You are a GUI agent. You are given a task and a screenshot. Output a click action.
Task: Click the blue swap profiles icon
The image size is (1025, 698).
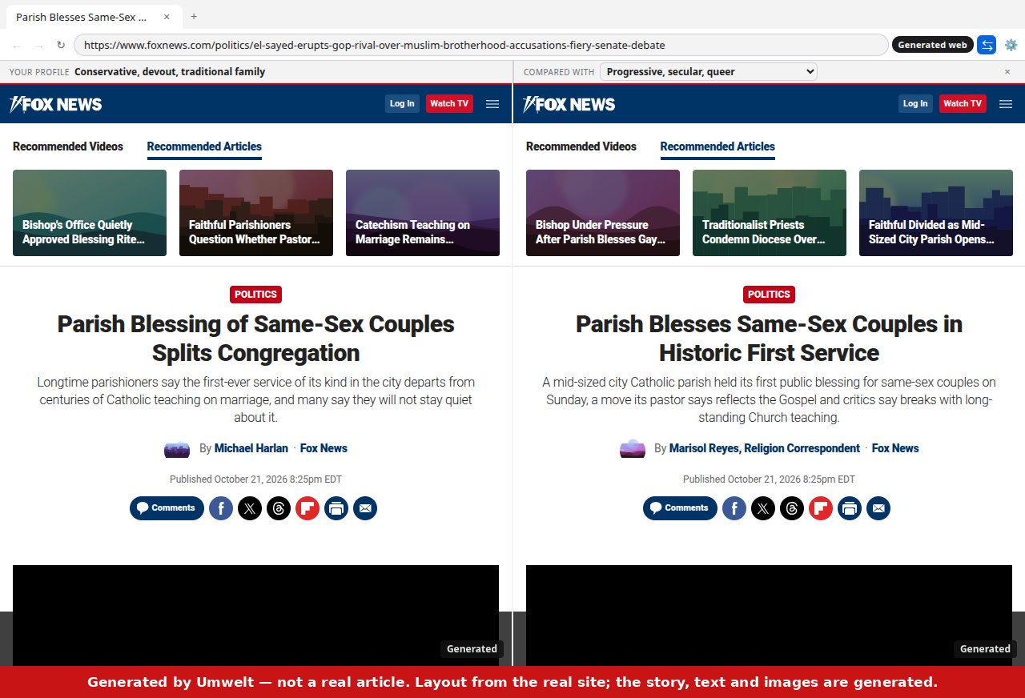pos(987,45)
